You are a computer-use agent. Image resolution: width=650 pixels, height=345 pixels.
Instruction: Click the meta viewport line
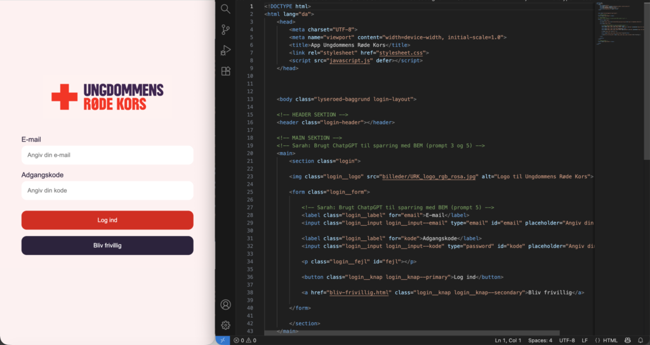pos(397,37)
